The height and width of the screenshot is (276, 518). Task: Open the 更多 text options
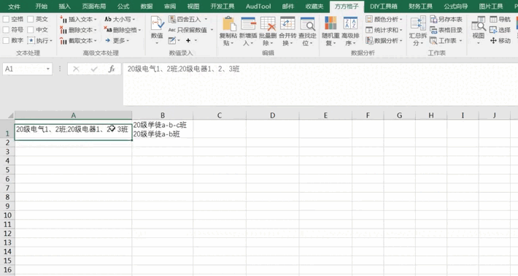coord(117,40)
